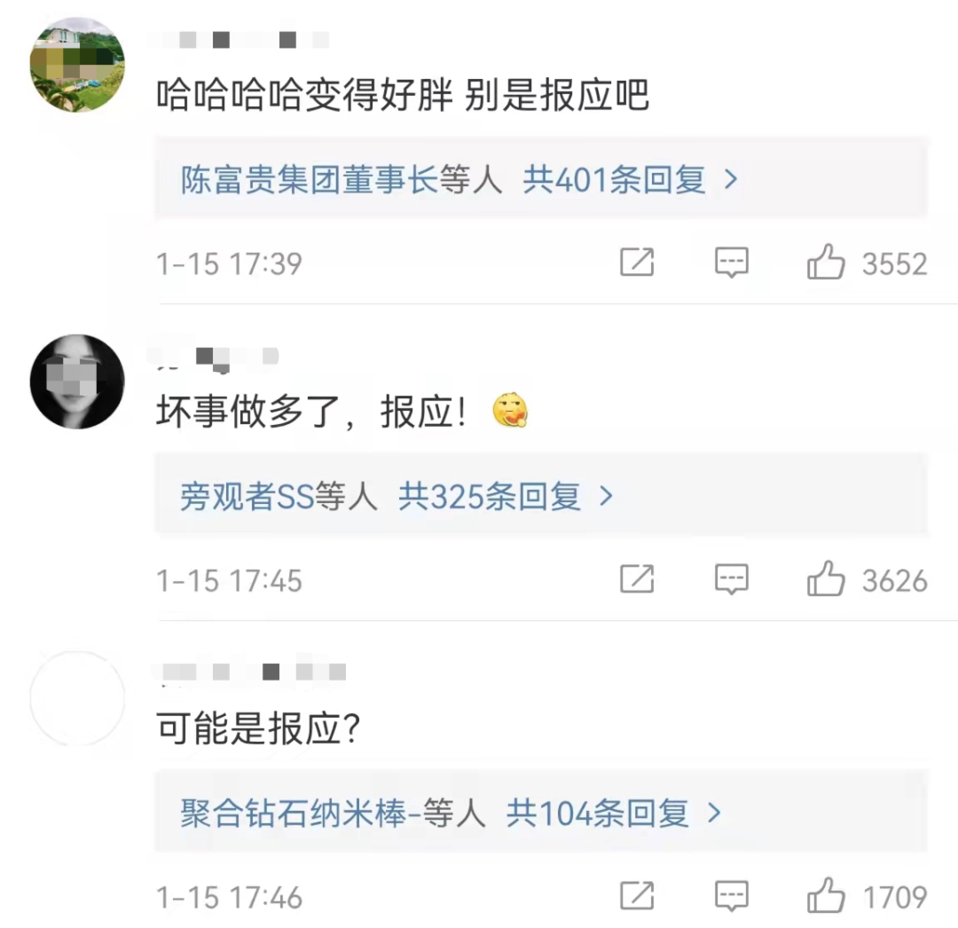This screenshot has height=928, width=958.
Task: Tap the third commenter's blank white avatar
Action: click(x=77, y=698)
